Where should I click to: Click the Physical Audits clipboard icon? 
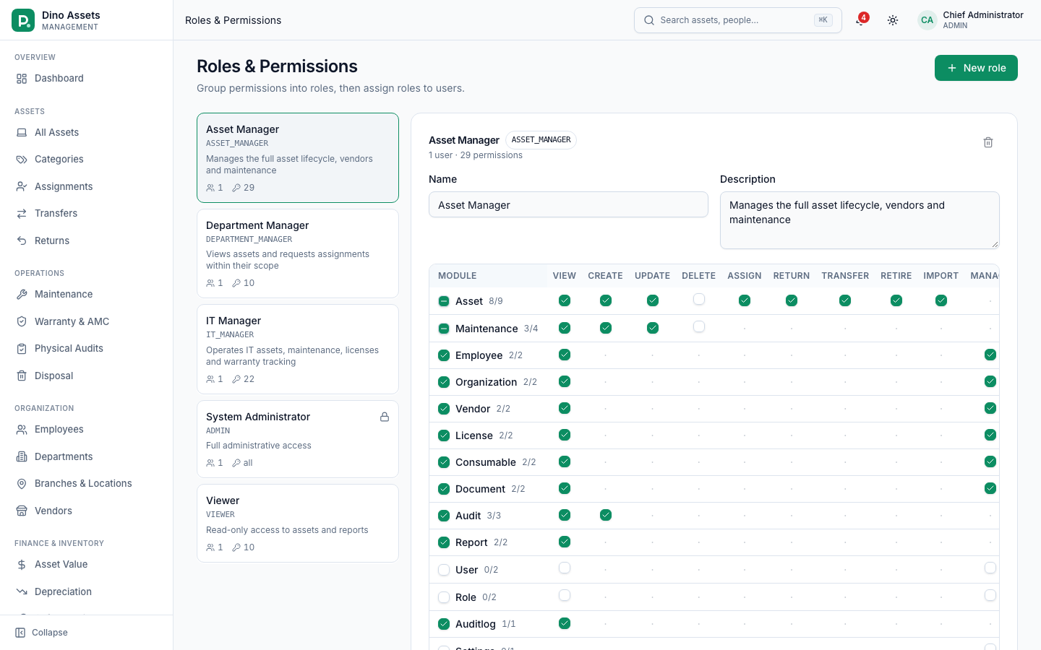(22, 349)
